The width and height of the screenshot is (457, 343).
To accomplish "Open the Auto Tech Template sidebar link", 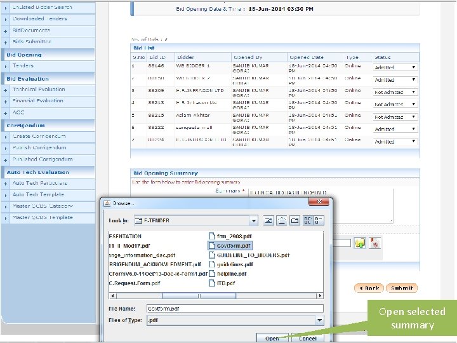I will click(38, 194).
